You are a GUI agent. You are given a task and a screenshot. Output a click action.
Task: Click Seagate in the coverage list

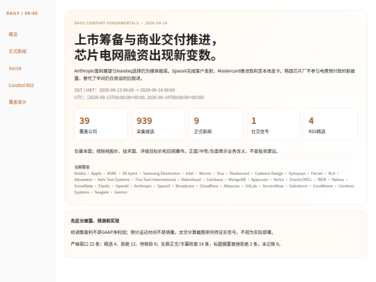coord(102,192)
